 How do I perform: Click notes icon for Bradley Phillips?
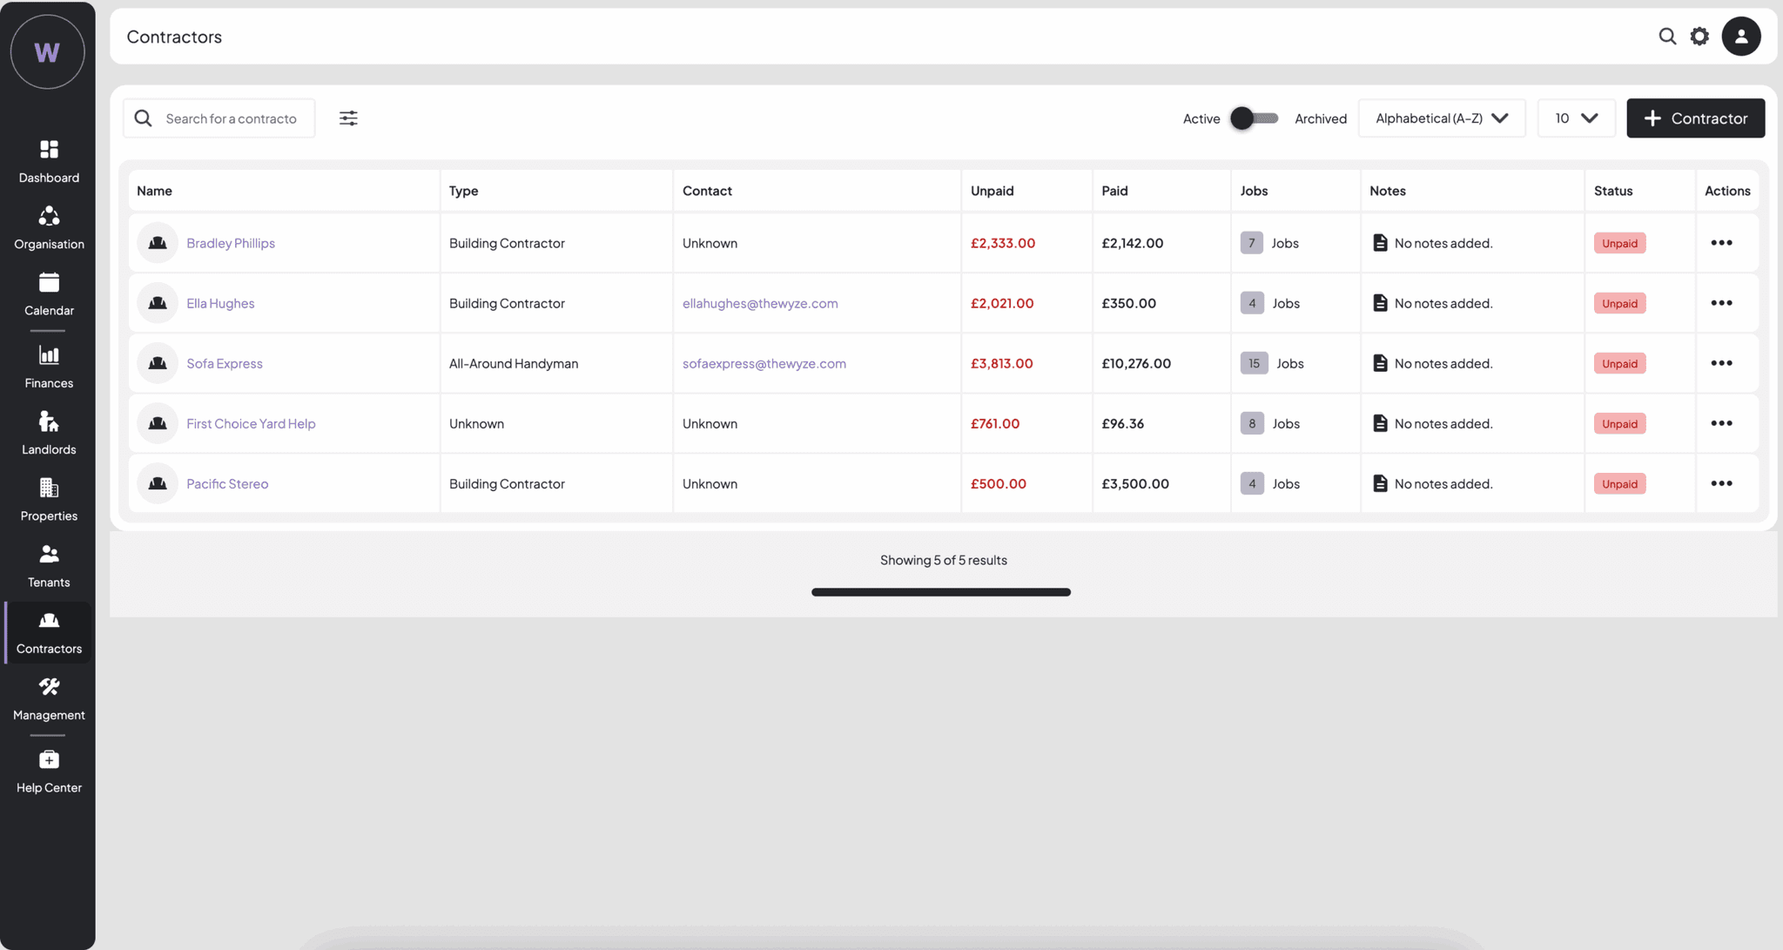pyautogui.click(x=1380, y=243)
